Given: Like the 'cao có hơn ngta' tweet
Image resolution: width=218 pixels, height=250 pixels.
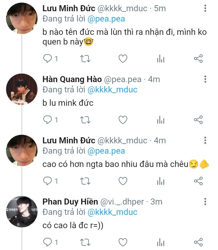Looking at the screenshot, I should (x=123, y=181).
